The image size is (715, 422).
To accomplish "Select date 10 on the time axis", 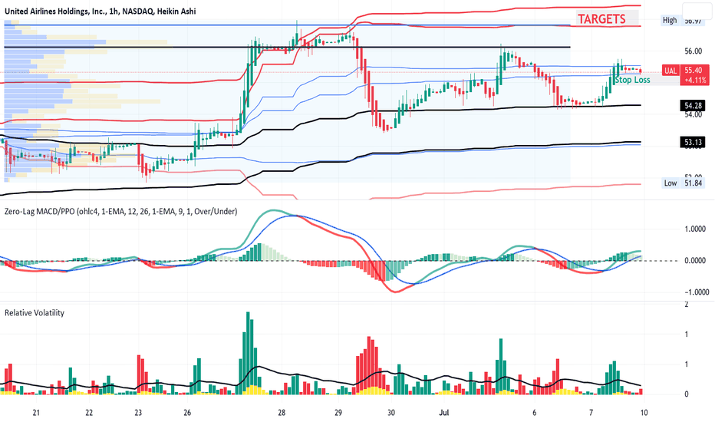I will pyautogui.click(x=644, y=413).
